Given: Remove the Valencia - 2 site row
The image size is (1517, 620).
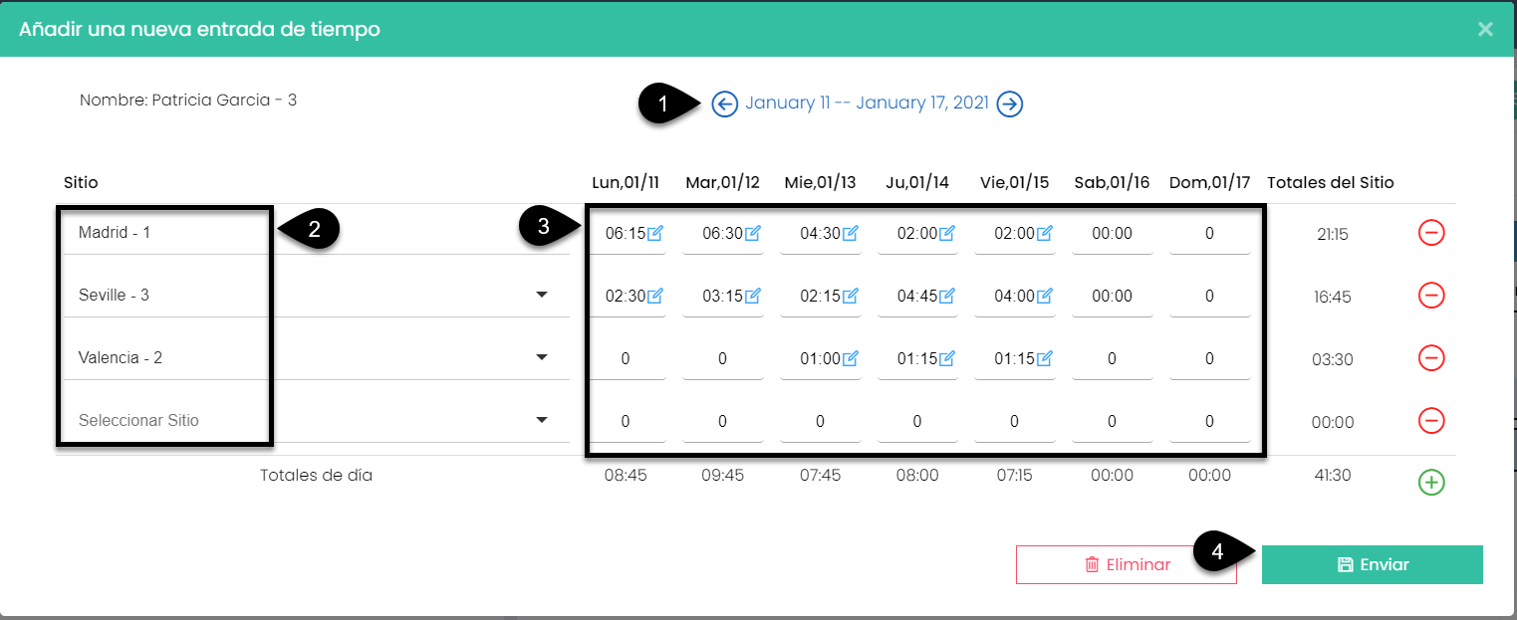Looking at the screenshot, I should pyautogui.click(x=1430, y=358).
